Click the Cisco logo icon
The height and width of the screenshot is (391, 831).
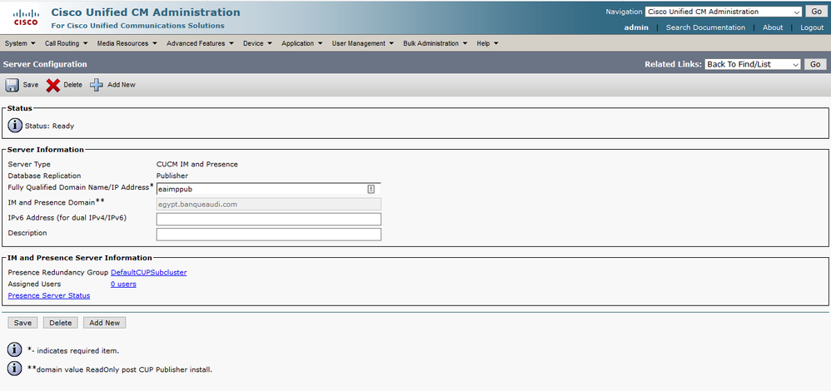point(26,17)
